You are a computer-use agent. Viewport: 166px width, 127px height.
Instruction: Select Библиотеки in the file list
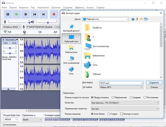tap(94, 55)
